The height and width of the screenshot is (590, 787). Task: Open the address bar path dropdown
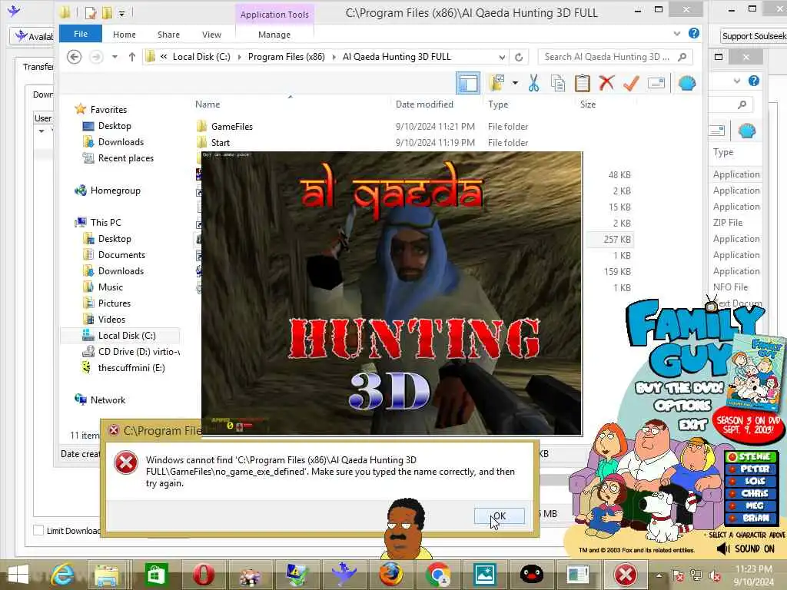pyautogui.click(x=502, y=57)
